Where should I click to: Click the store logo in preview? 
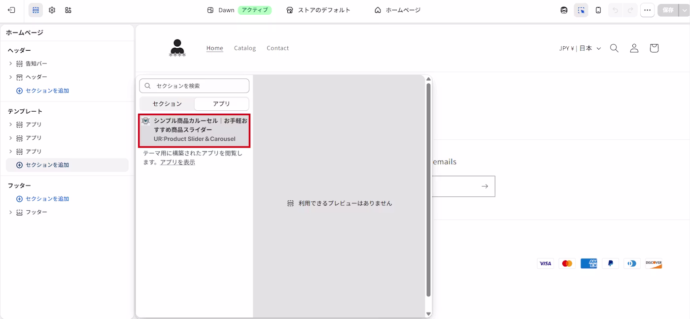coord(177,48)
